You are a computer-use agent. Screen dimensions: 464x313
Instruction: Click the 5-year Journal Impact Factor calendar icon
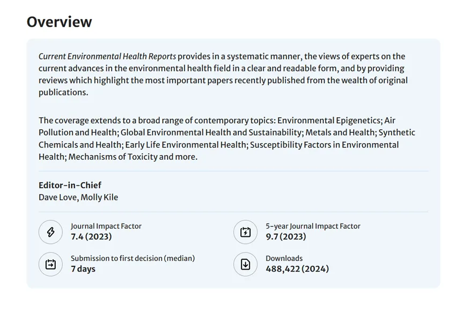[245, 232]
